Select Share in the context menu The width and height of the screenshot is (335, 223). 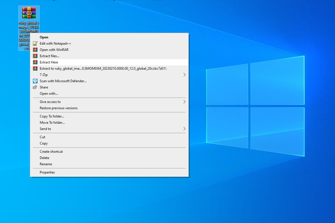click(109, 87)
